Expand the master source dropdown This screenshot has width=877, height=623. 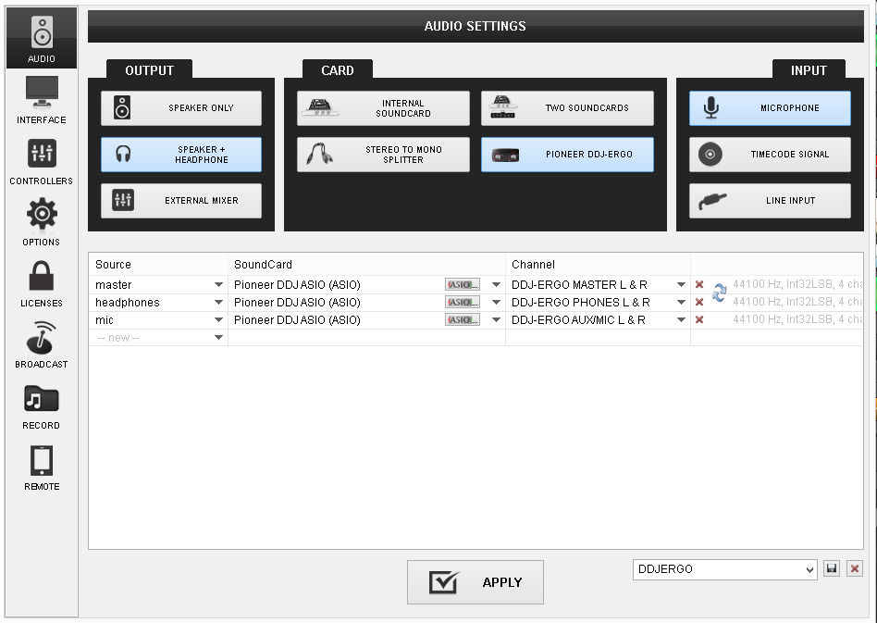pos(218,285)
